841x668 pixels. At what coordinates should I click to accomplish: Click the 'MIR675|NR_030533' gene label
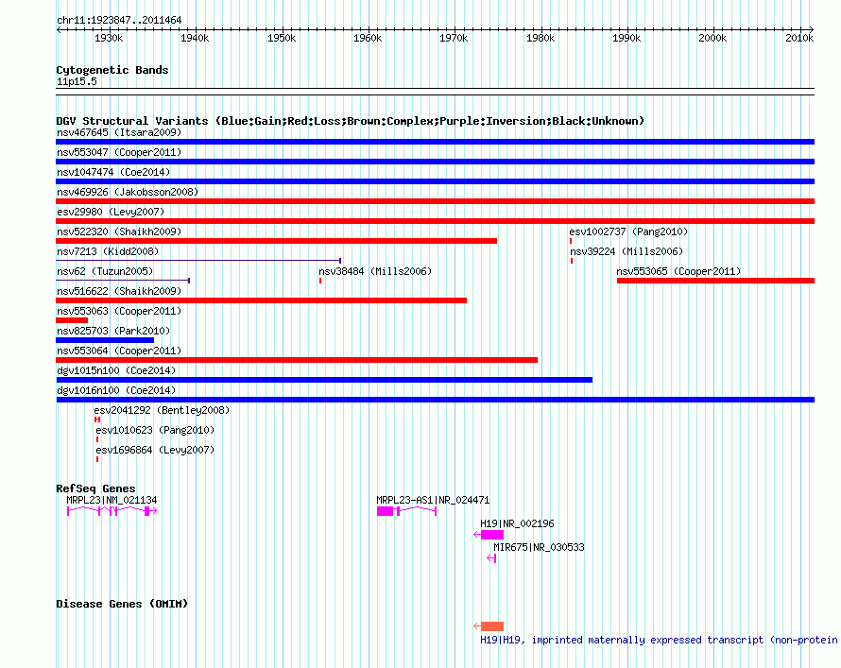tap(539, 547)
